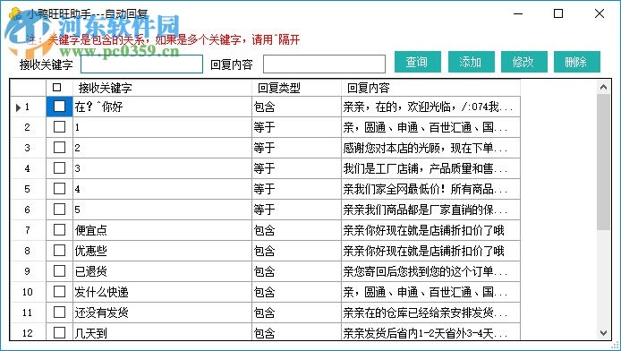Focus the 回复内容 input field
The height and width of the screenshot is (351, 621).
click(x=324, y=64)
